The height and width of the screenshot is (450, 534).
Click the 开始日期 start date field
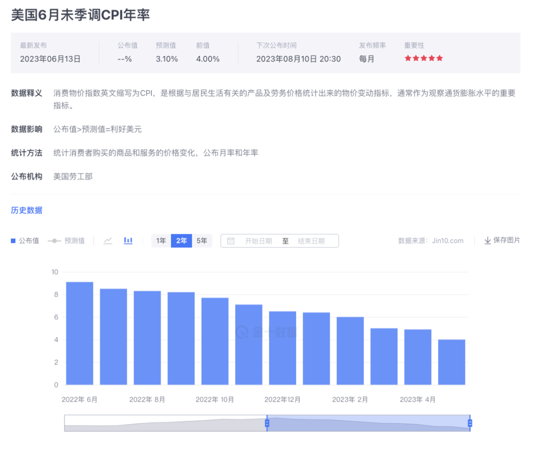[x=259, y=241]
